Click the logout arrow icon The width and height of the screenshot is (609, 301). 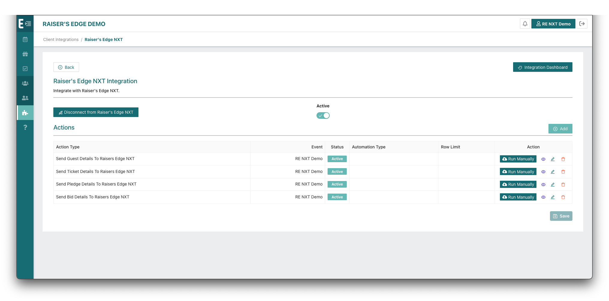coord(582,24)
